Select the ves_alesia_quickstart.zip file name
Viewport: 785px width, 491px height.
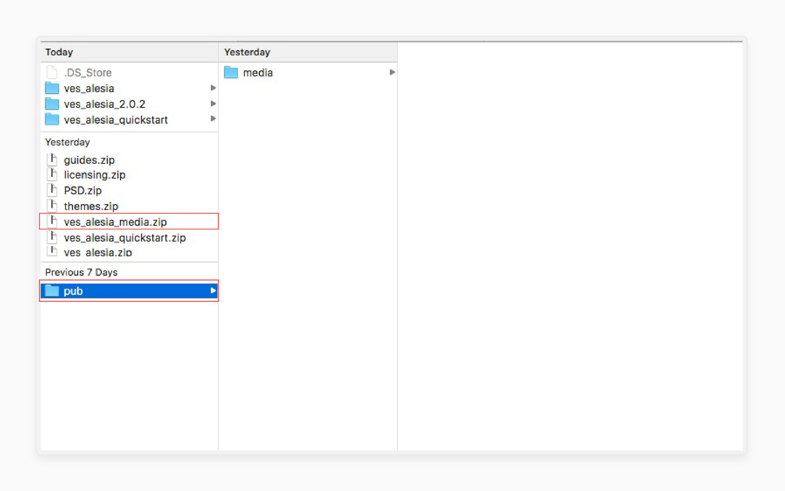click(125, 238)
